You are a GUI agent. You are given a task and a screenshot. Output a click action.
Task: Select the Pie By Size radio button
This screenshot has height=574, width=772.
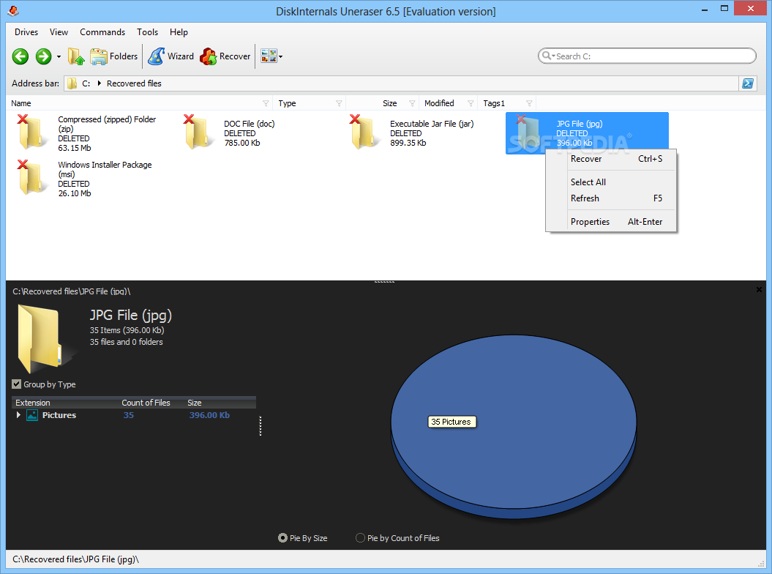point(282,538)
